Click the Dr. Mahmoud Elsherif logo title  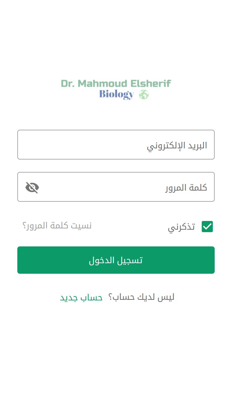(116, 83)
